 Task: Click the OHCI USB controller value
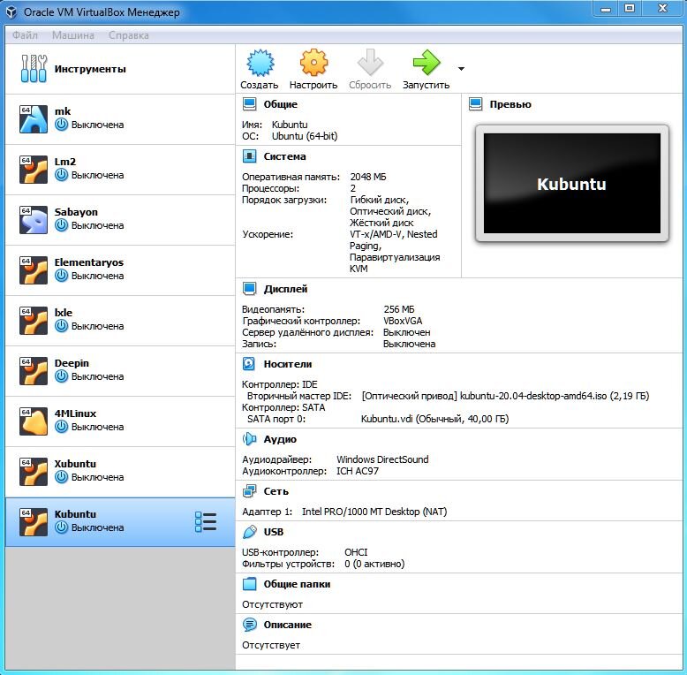(x=356, y=552)
